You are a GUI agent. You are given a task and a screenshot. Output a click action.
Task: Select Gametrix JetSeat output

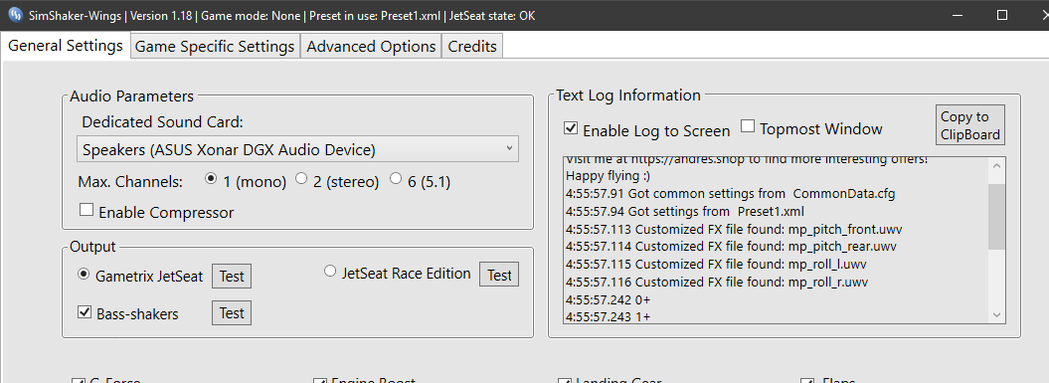84,274
